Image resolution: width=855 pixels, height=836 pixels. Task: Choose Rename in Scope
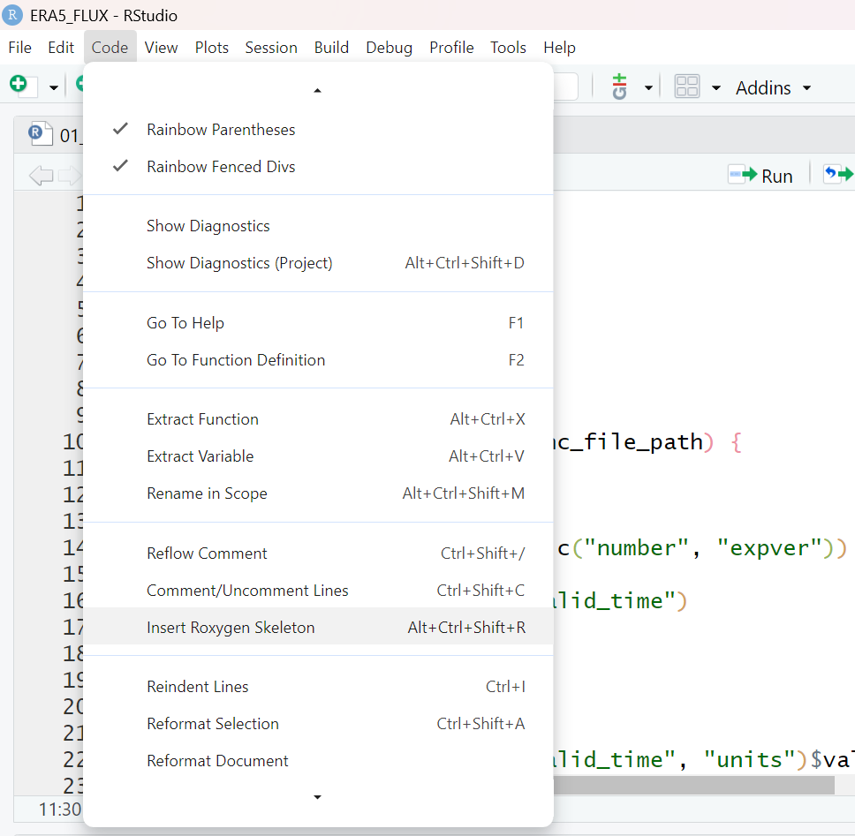(319, 493)
